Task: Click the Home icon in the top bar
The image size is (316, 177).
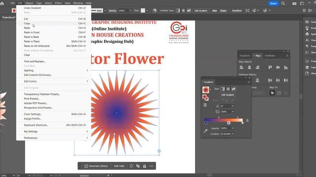Action: pyautogui.click(x=2, y=3)
